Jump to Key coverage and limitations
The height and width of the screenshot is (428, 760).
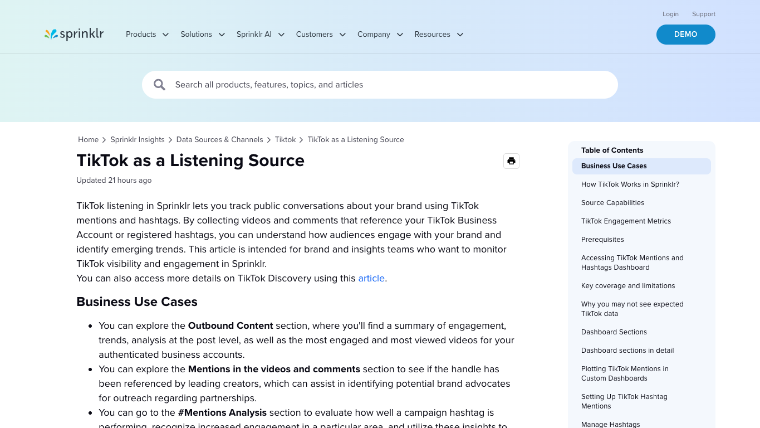point(628,286)
